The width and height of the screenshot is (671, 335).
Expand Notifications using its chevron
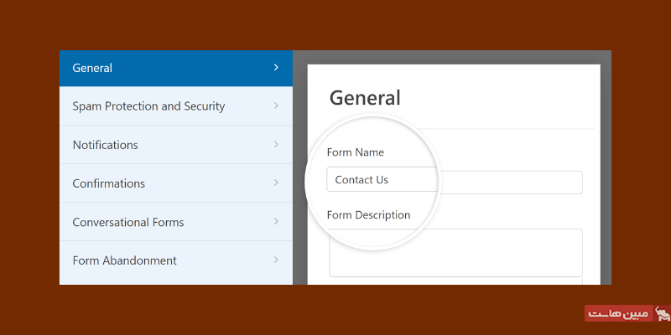(x=276, y=145)
